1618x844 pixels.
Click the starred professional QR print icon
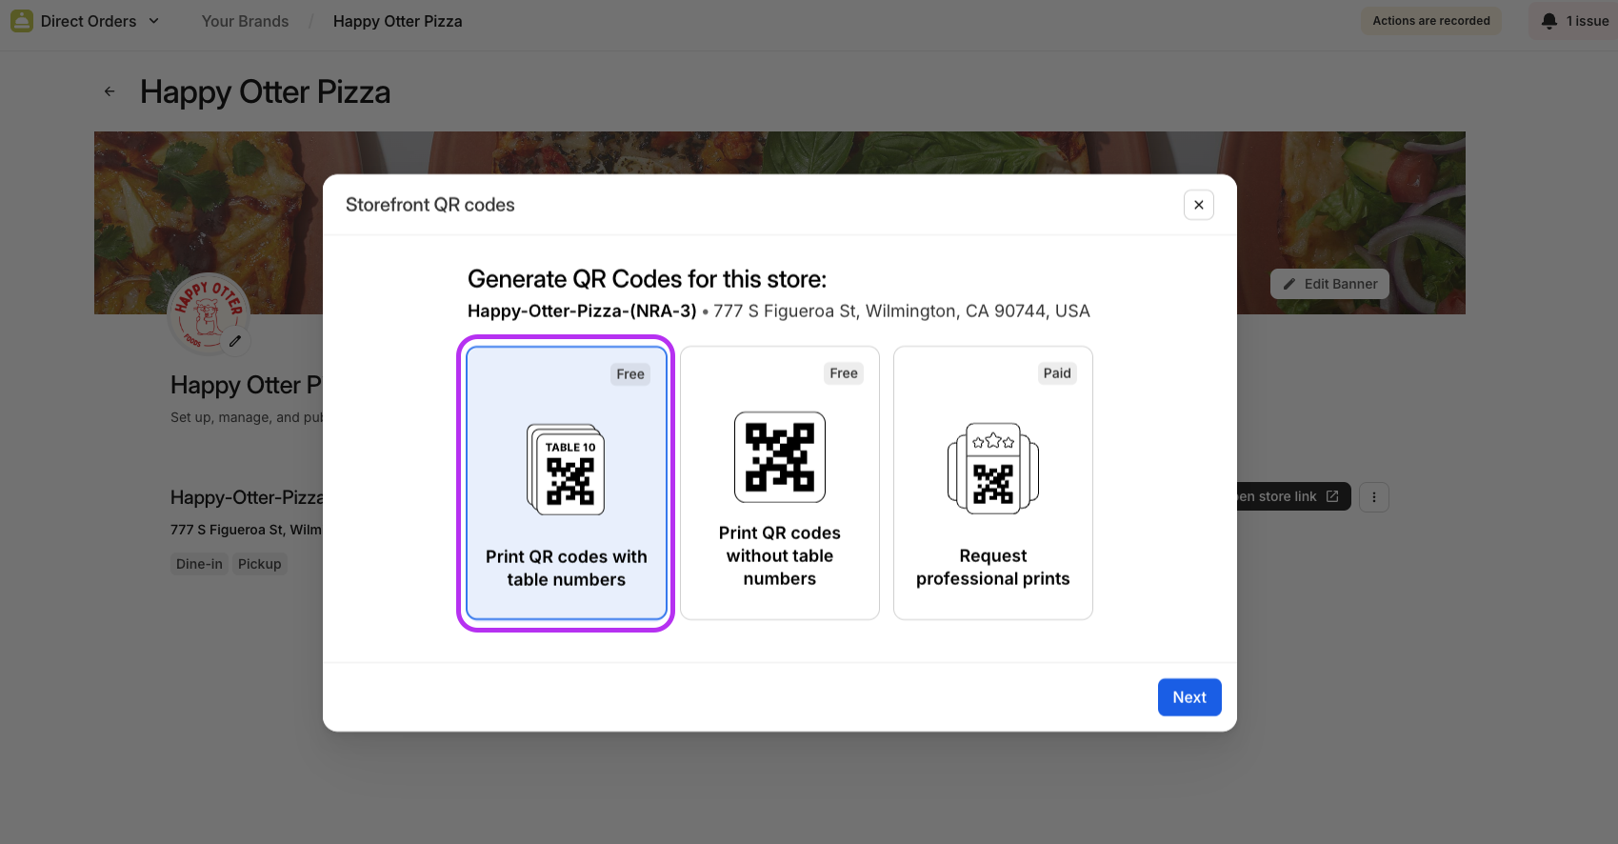(992, 469)
